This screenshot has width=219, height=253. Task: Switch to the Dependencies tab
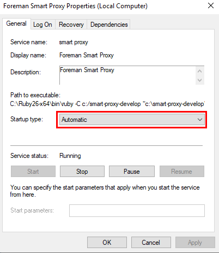point(109,25)
